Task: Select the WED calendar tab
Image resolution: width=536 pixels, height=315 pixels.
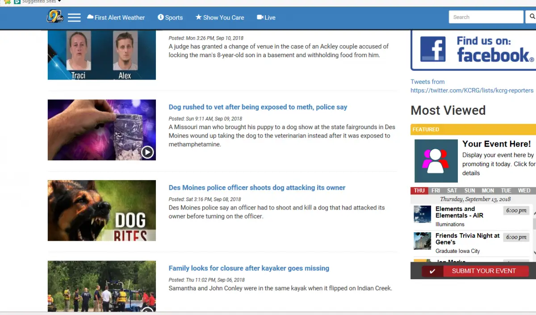Action: tap(524, 190)
